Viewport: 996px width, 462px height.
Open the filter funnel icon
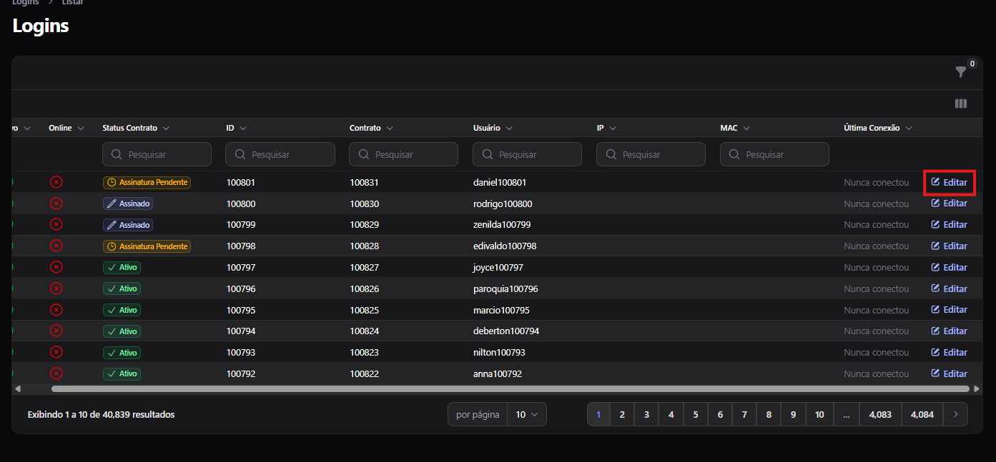[x=961, y=71]
